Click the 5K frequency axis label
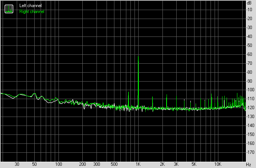The image size is (256, 168). (194, 164)
